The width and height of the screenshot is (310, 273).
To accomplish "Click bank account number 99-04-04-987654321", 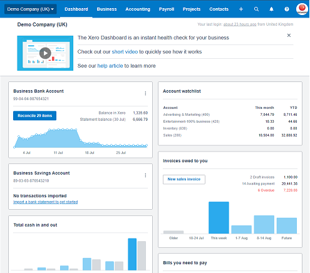I will [31, 99].
